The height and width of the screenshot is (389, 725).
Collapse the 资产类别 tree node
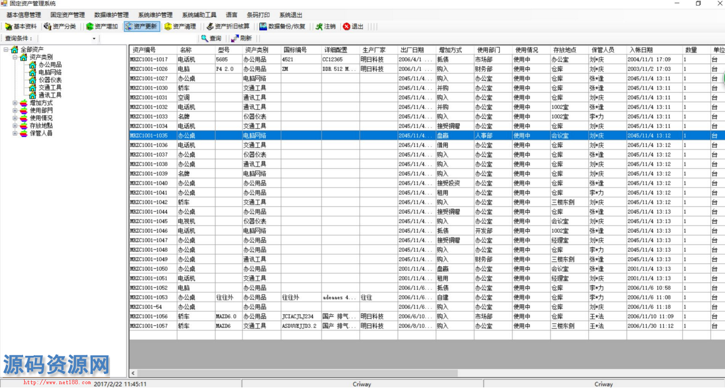click(15, 57)
